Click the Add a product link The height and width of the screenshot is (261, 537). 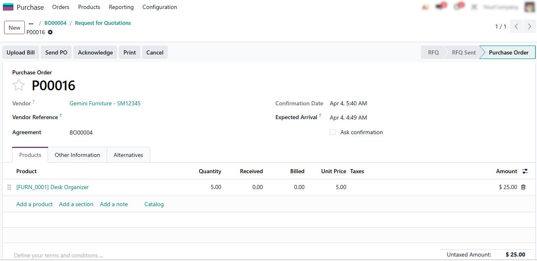[x=35, y=204]
